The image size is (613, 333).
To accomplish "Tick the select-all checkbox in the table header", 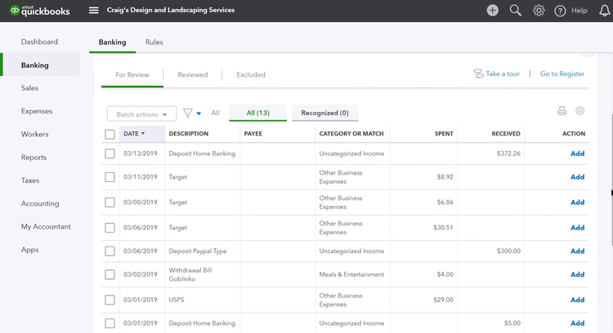I will [110, 135].
